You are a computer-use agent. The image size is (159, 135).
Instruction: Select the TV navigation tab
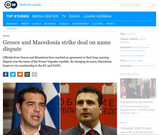click(64, 16)
